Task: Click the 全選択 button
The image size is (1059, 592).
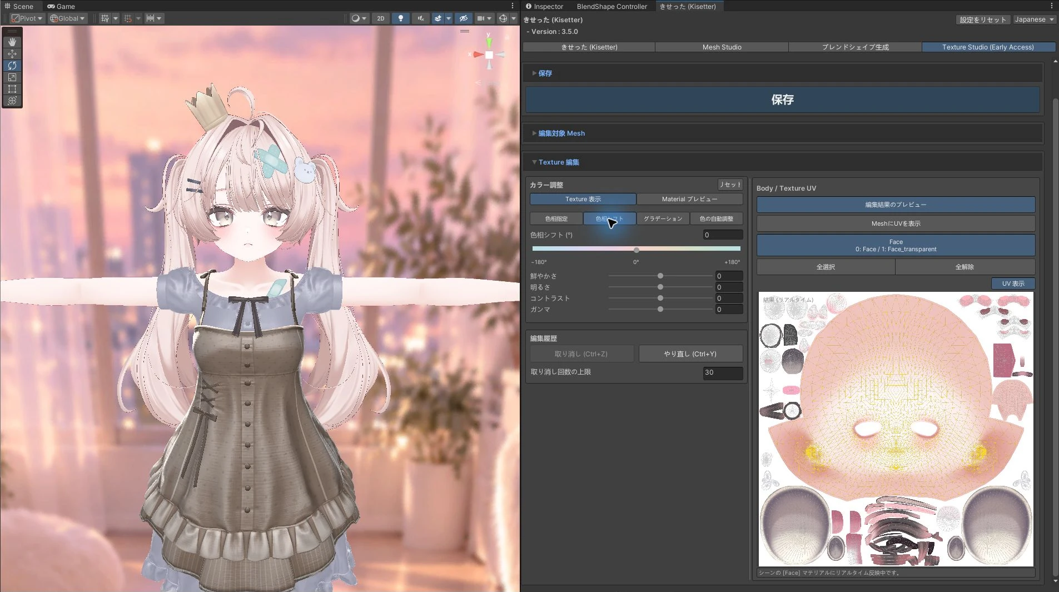Action: (x=826, y=267)
